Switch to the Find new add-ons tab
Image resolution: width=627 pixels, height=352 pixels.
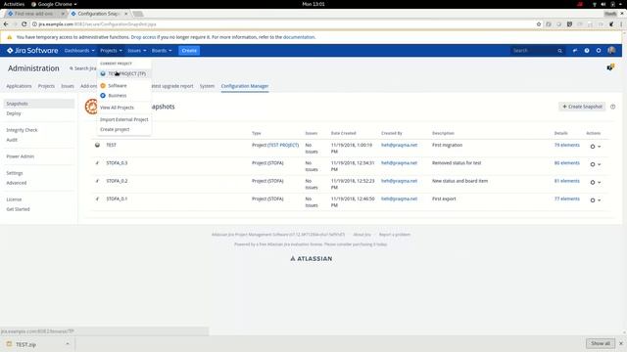(x=33, y=14)
